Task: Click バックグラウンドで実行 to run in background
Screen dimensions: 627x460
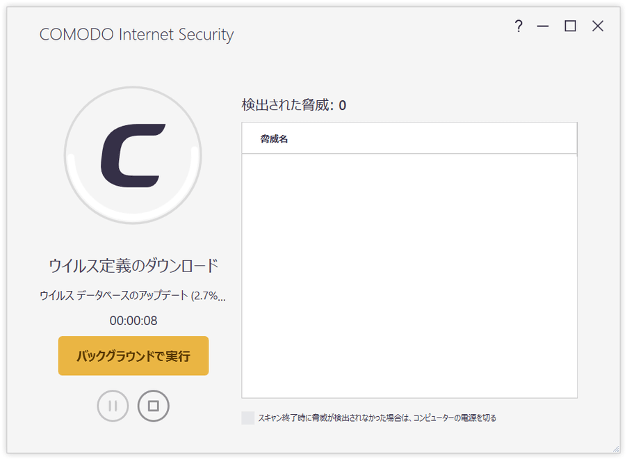Action: point(133,356)
